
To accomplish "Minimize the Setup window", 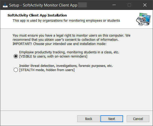I will pyautogui.click(x=114, y=5).
